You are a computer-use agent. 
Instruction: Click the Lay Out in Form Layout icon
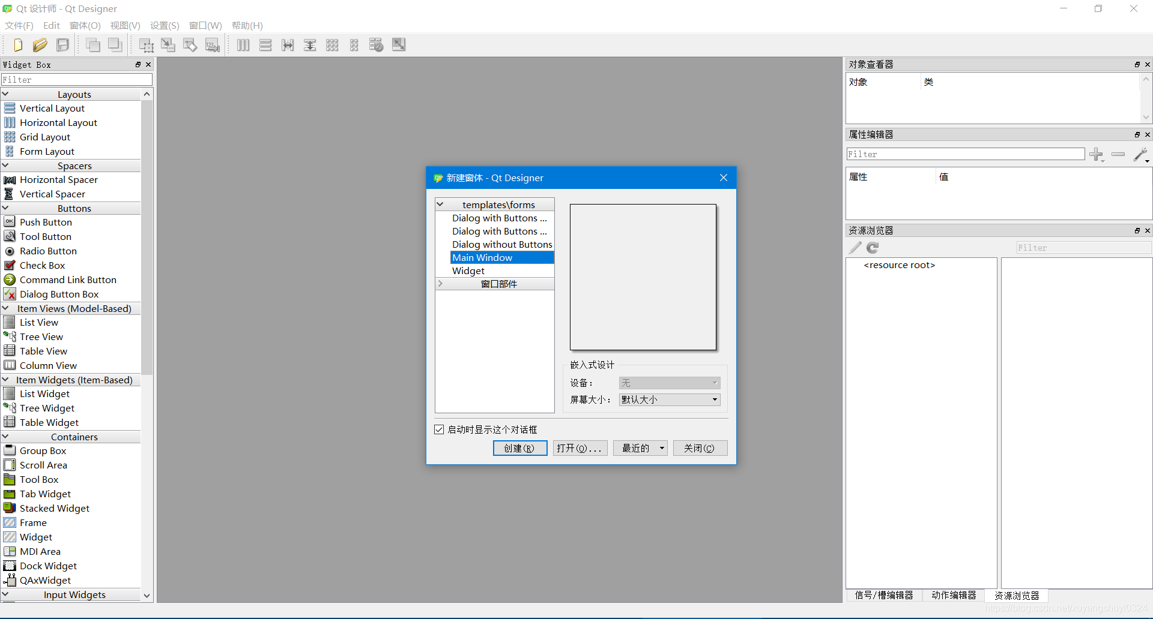(x=354, y=45)
